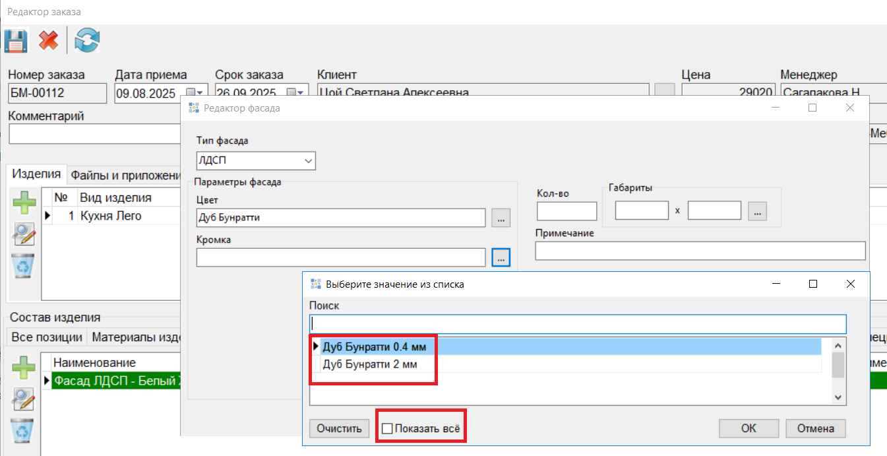Delete product with recycle bin icon
The height and width of the screenshot is (456, 887).
pyautogui.click(x=24, y=267)
